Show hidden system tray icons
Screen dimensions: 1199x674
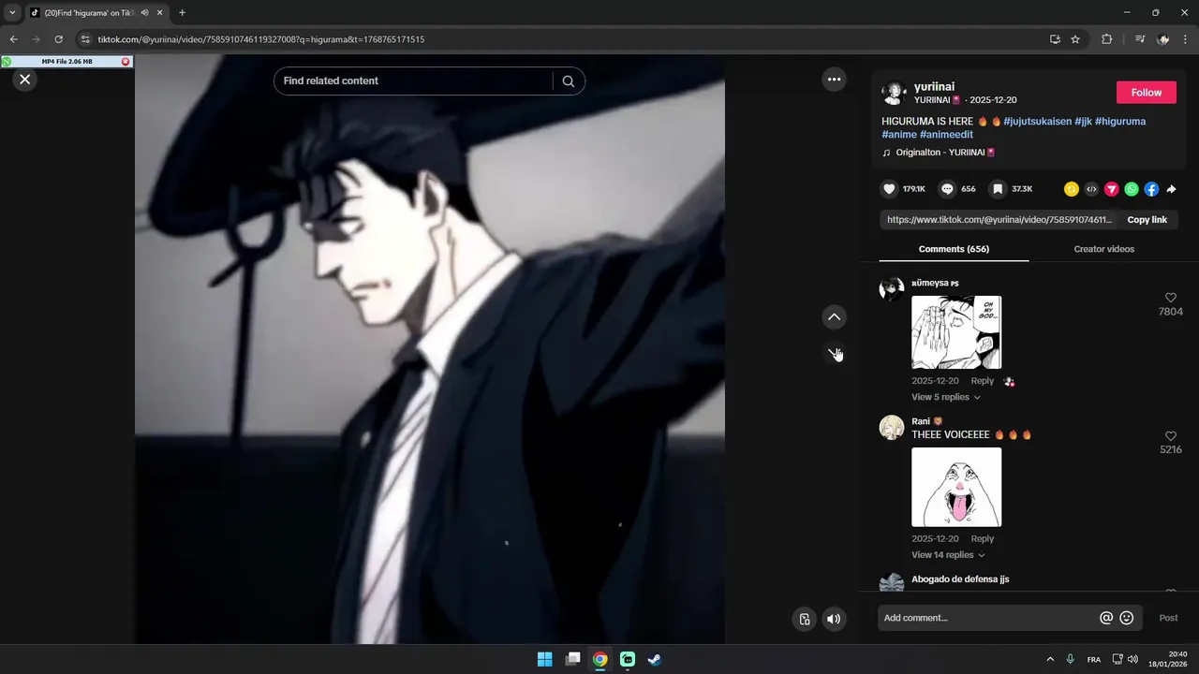1050,659
